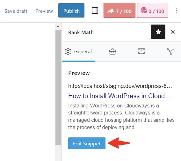Open the three-dot options menu

tap(177, 11)
